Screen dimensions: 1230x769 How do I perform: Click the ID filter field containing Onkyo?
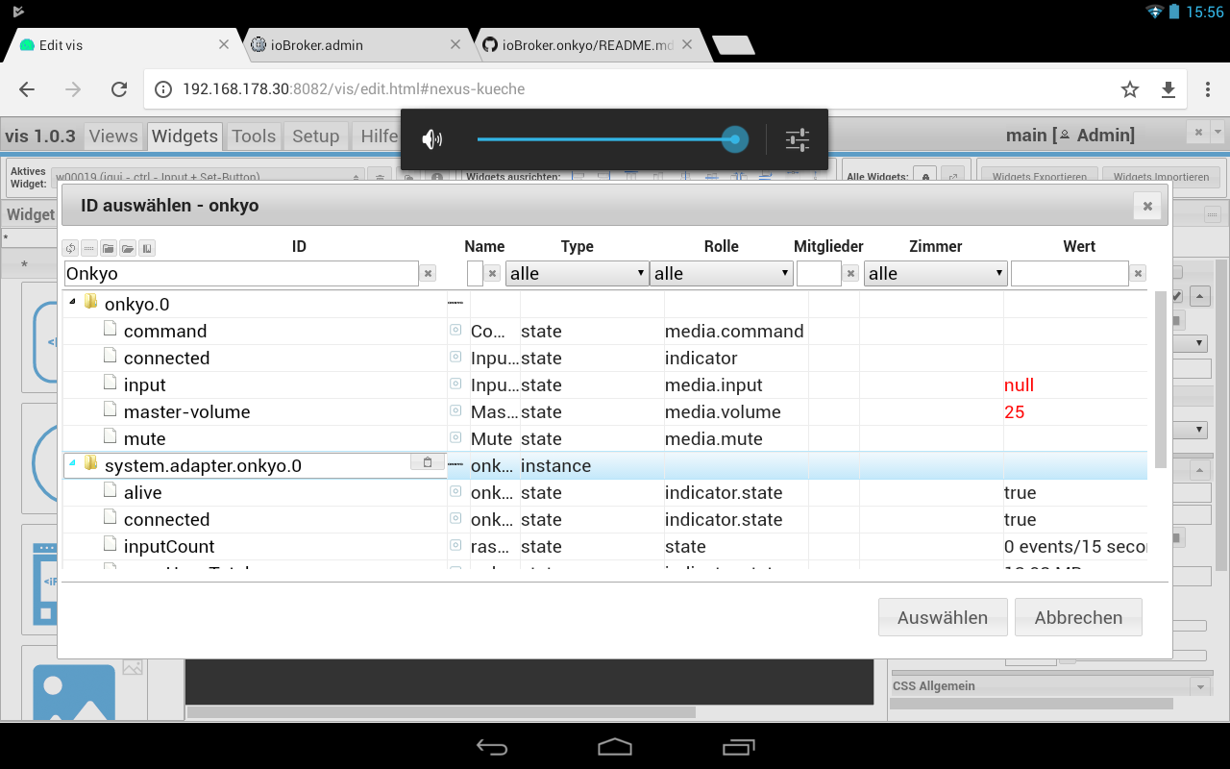tap(241, 274)
